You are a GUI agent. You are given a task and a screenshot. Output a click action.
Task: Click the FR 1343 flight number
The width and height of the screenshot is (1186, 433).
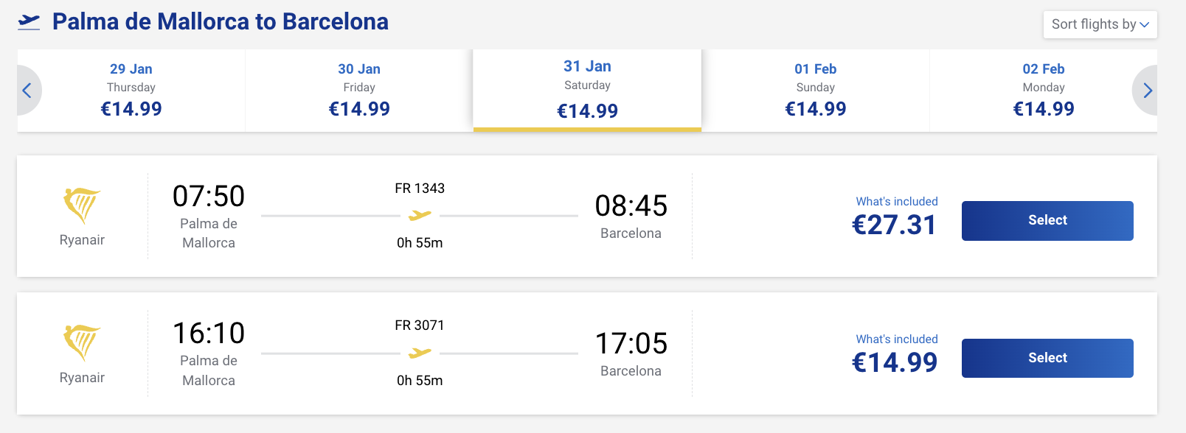(420, 189)
